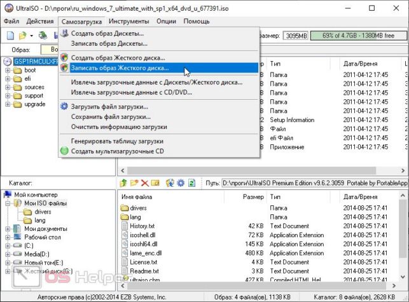
Task: Click green disc icon beside Создать мультизагрузочные CD
Action: coord(64,151)
